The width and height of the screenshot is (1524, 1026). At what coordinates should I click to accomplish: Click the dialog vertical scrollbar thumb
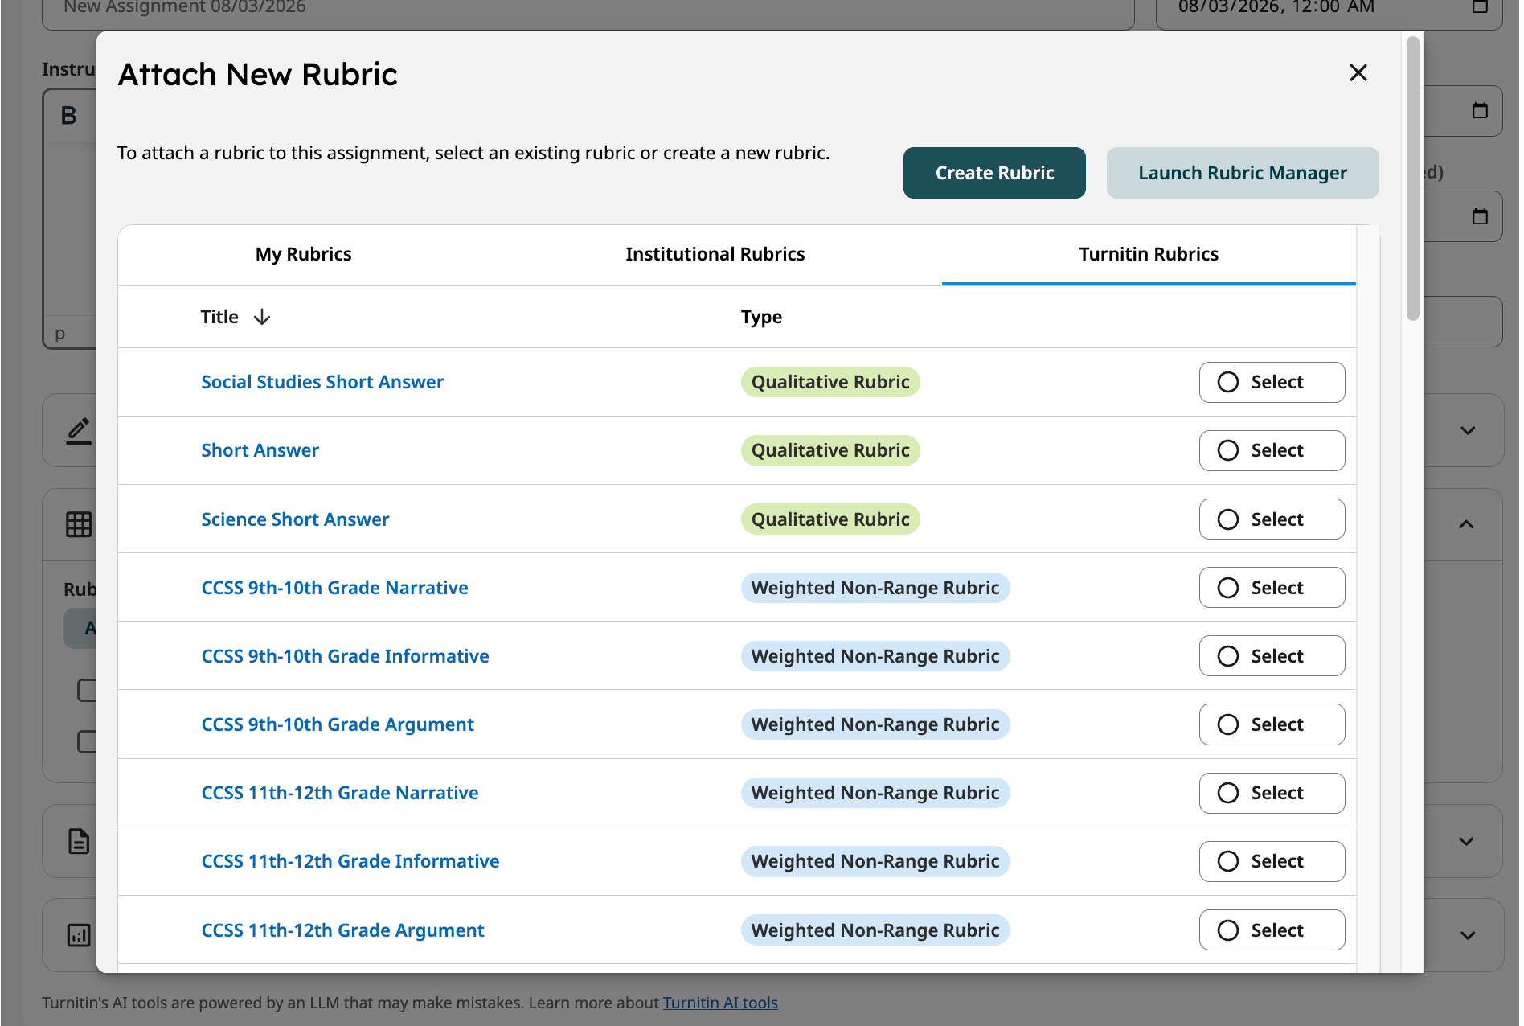(1412, 179)
